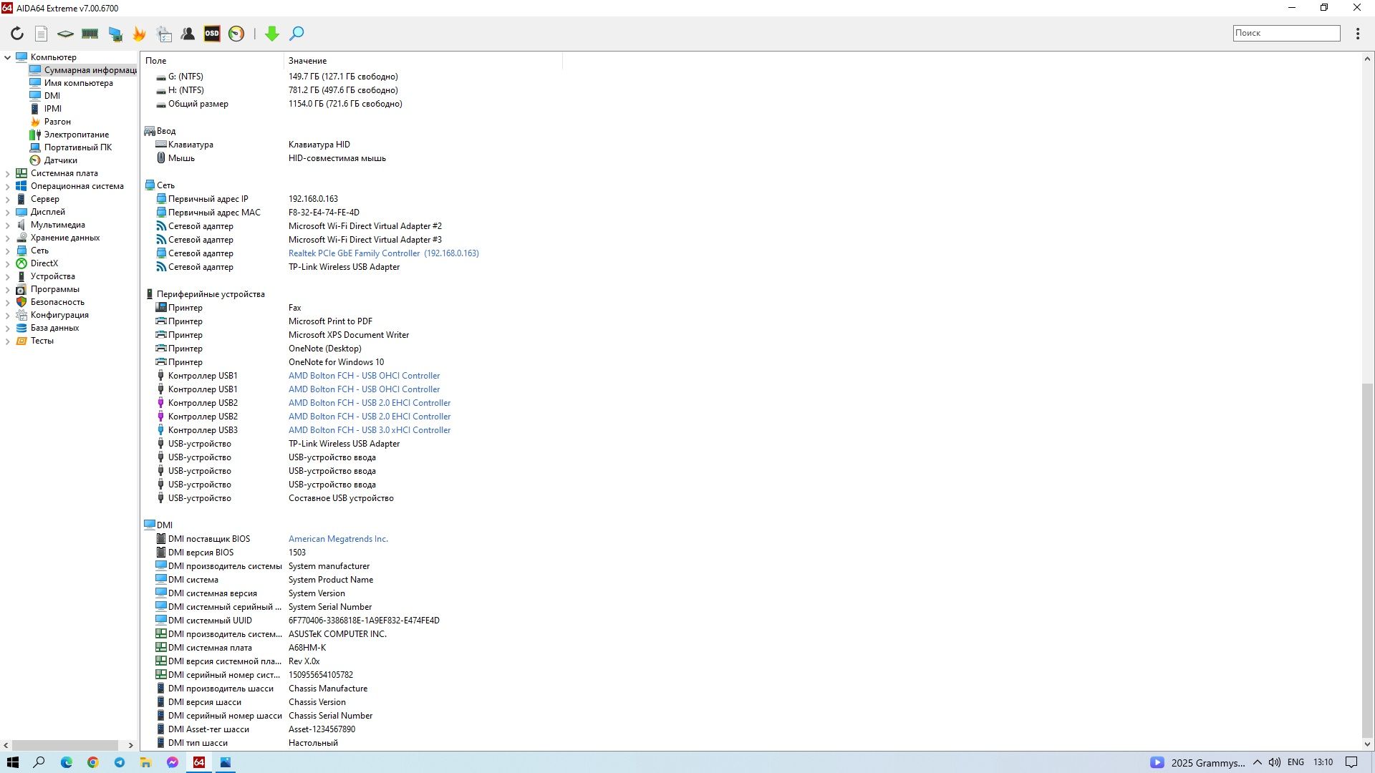Collapse the Компьютер tree node
The height and width of the screenshot is (773, 1375).
click(x=7, y=57)
